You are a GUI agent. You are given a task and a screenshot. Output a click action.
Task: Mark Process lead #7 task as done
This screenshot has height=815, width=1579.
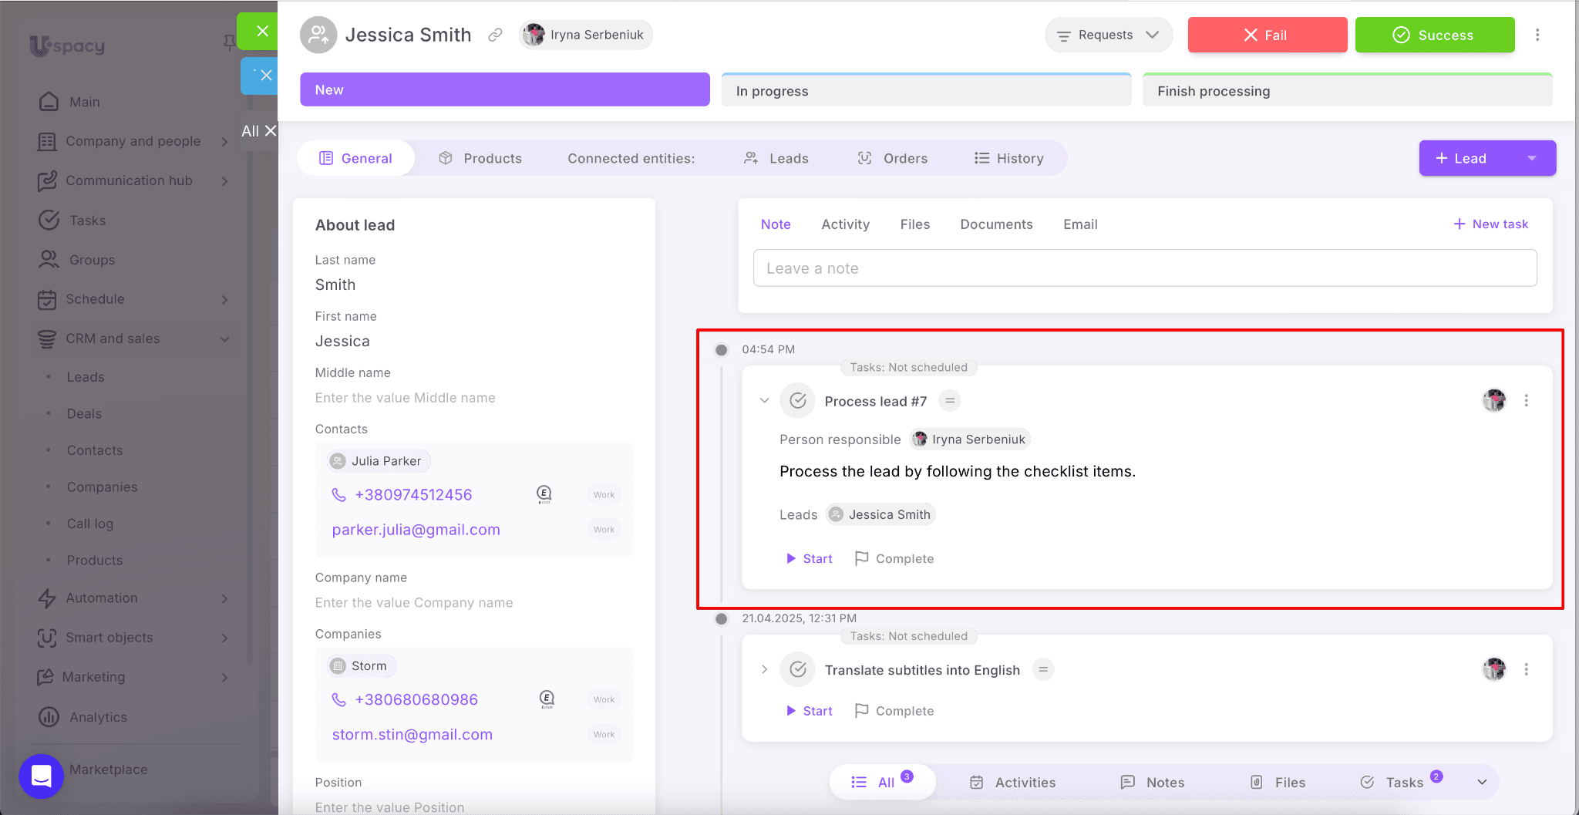click(x=798, y=401)
